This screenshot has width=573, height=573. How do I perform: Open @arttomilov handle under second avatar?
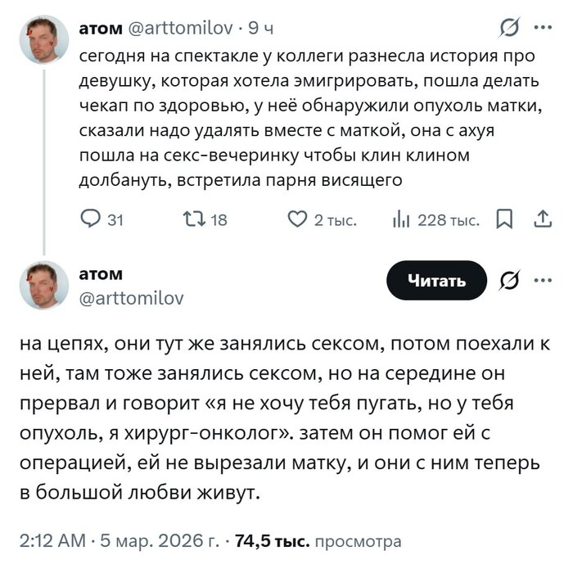(131, 299)
